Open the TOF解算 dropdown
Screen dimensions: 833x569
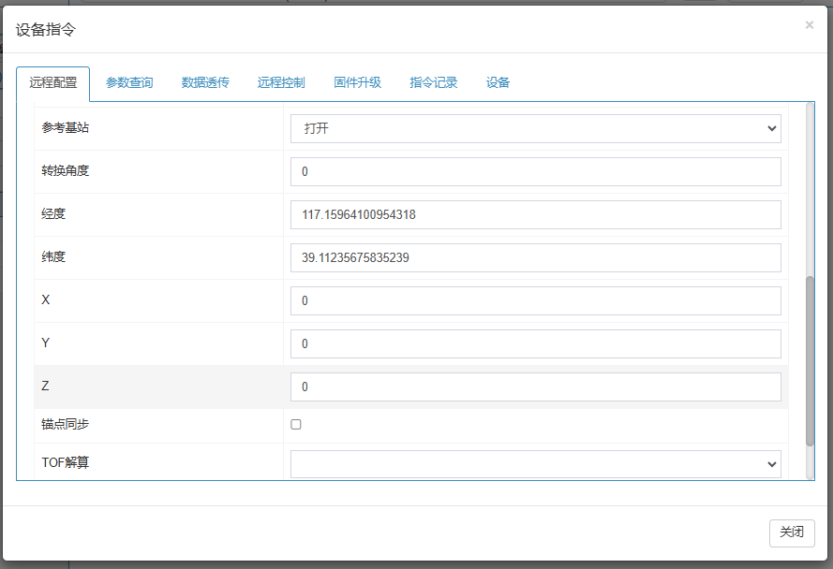535,463
